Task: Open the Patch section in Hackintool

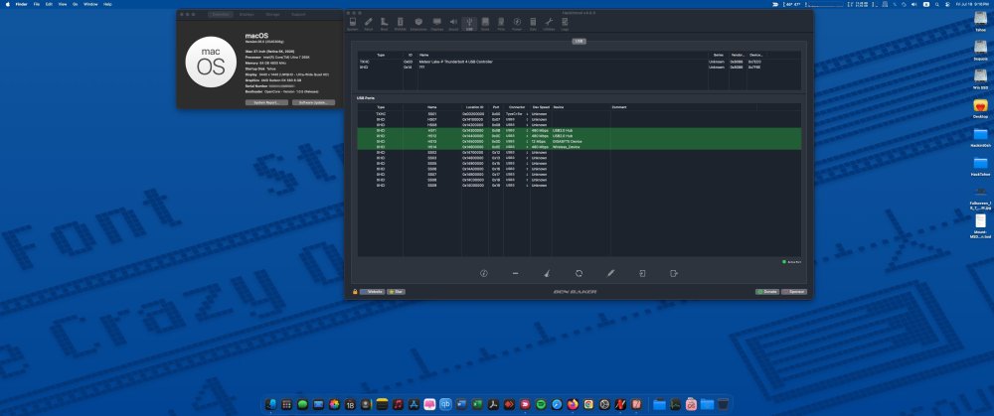Action: [369, 24]
